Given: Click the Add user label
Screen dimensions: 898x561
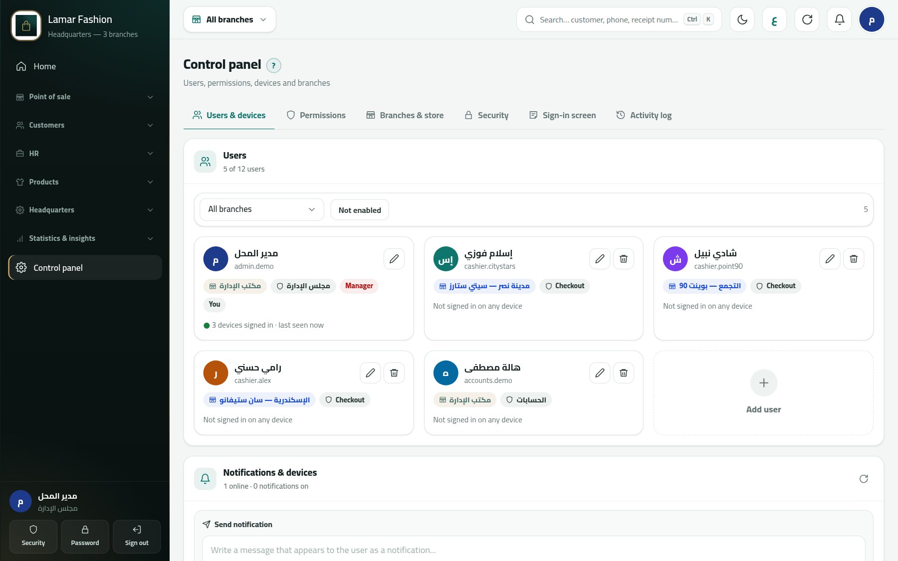Looking at the screenshot, I should pyautogui.click(x=763, y=409).
